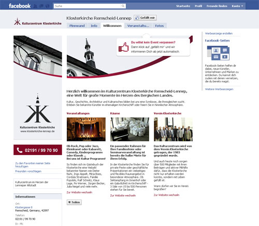Viewport: 259px width, 226px height.
Task: Click the red thumbs-up icon in banner
Action: [123, 47]
